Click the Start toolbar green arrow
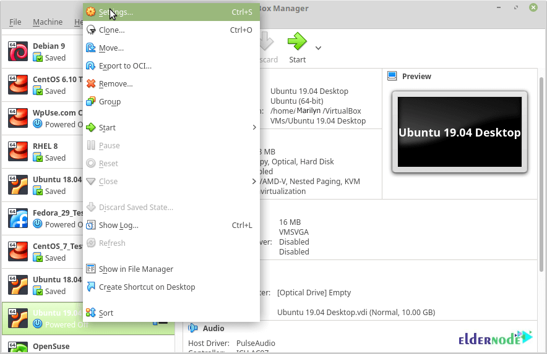The height and width of the screenshot is (354, 547). point(297,42)
